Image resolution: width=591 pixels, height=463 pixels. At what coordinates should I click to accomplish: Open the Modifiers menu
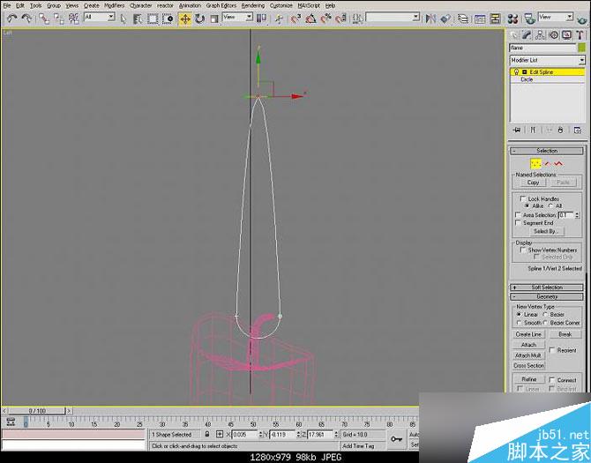[114, 5]
